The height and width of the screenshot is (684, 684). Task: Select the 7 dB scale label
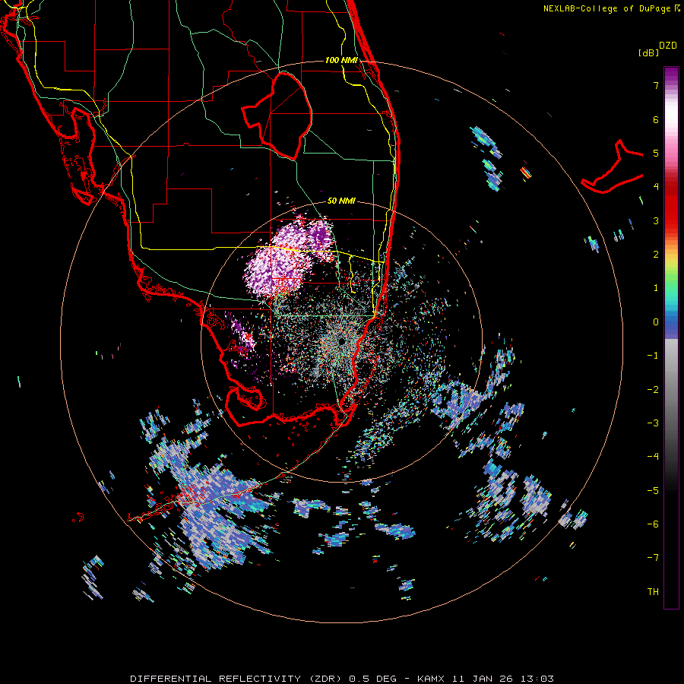pos(656,85)
